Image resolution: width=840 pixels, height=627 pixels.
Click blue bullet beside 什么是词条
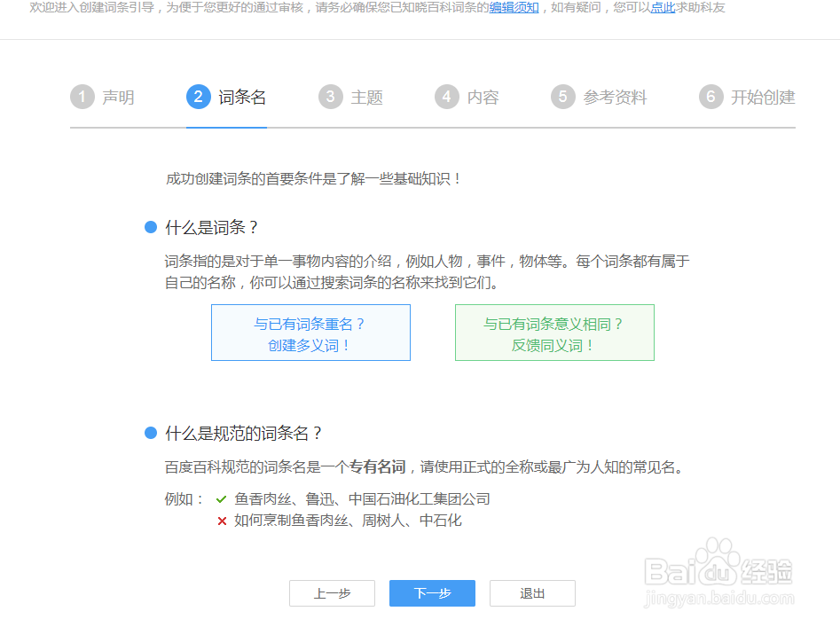point(151,227)
